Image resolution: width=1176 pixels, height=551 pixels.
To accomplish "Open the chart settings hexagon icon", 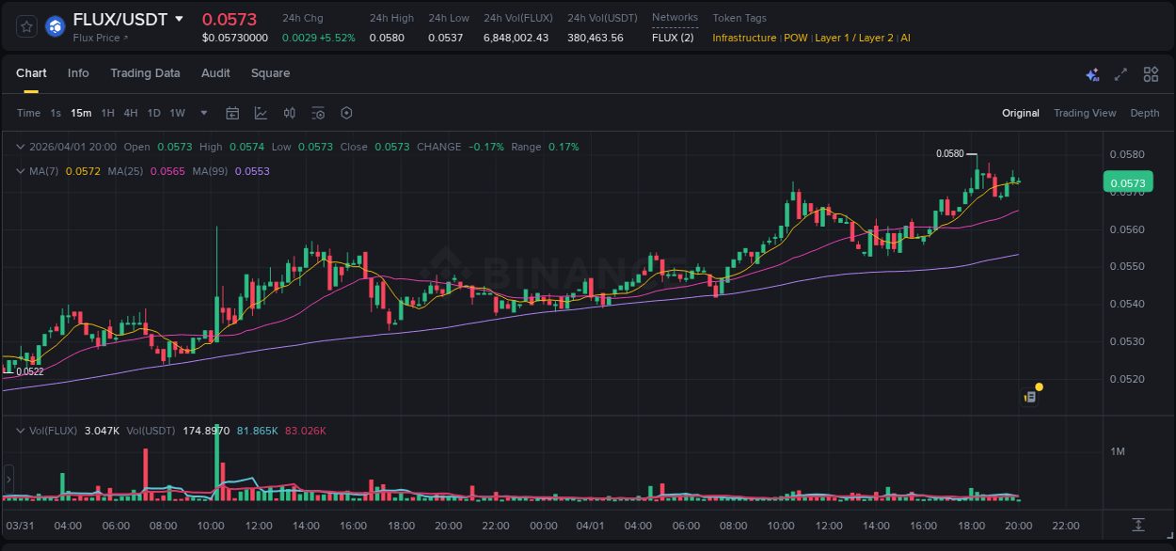I will (x=346, y=113).
